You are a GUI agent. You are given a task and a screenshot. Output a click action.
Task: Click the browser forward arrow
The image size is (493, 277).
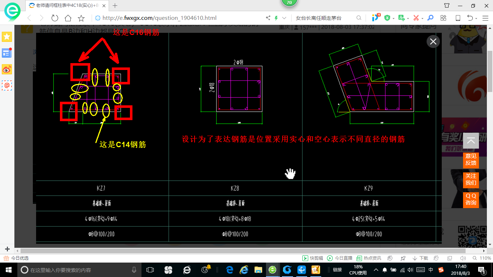[42, 18]
